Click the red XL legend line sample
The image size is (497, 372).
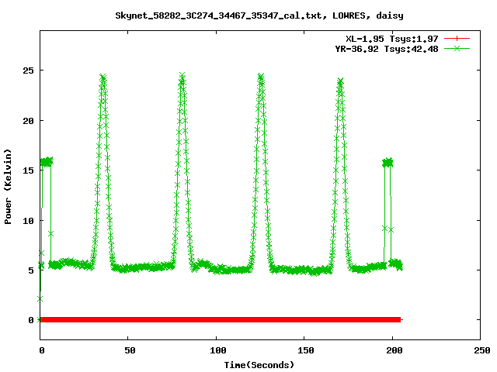pyautogui.click(x=457, y=39)
